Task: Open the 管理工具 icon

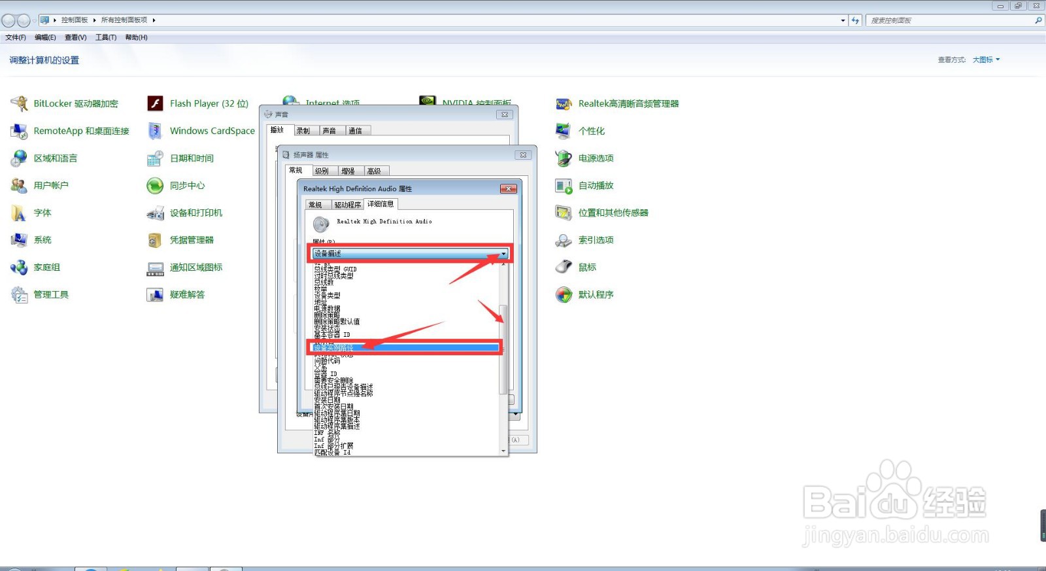Action: click(19, 295)
